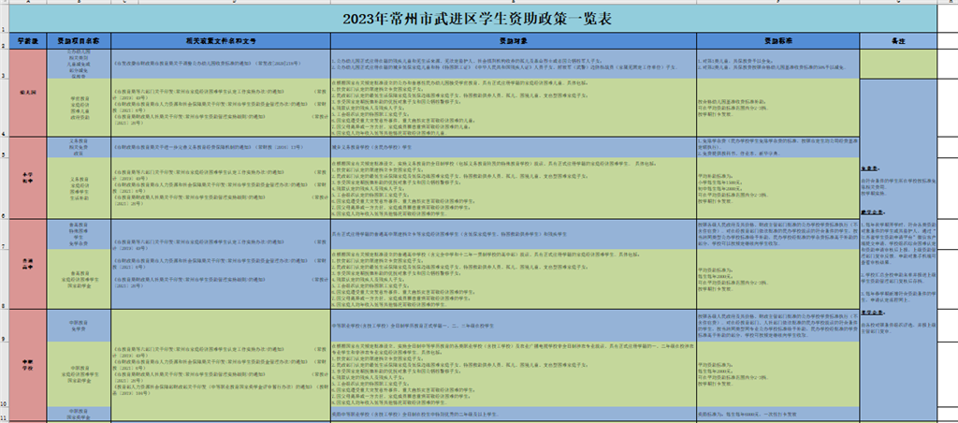Screen dimensions: 958x423
Task: Select the 中等职业学校 全日制 recipients cell in row 9
Action: [x=514, y=325]
